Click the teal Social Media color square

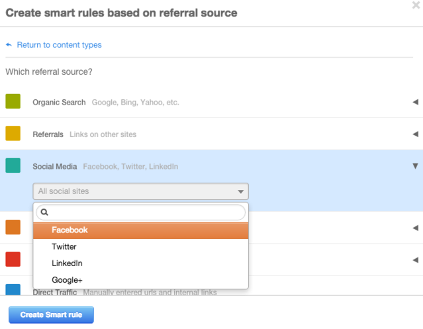point(13,165)
